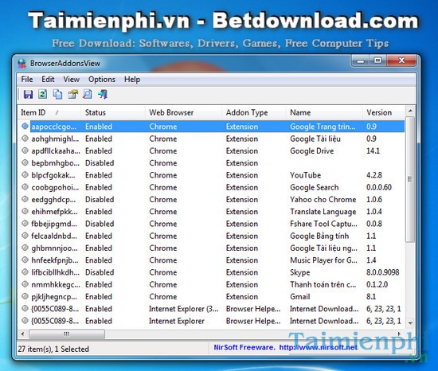
Task: Open the www.nirsoft.net hyperlink
Action: click(x=319, y=347)
